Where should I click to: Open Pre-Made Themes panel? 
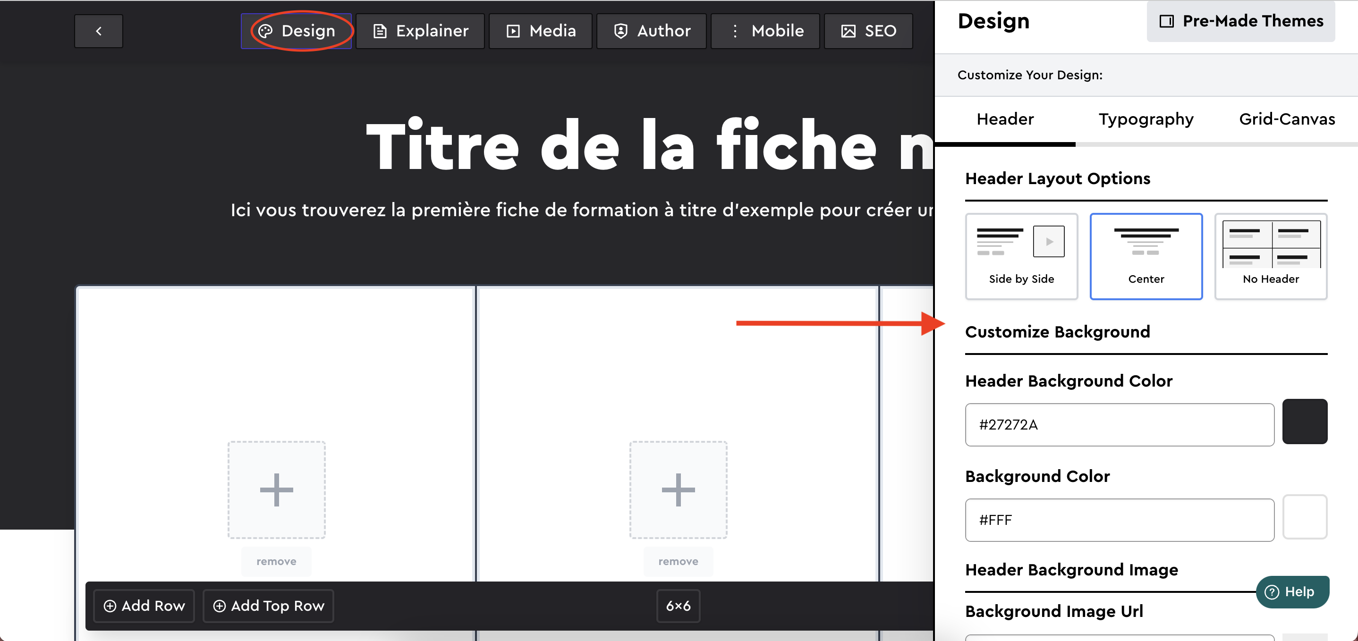[1241, 21]
